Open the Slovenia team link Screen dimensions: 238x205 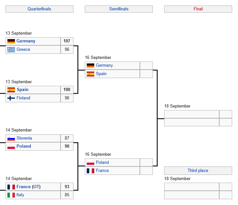24,138
